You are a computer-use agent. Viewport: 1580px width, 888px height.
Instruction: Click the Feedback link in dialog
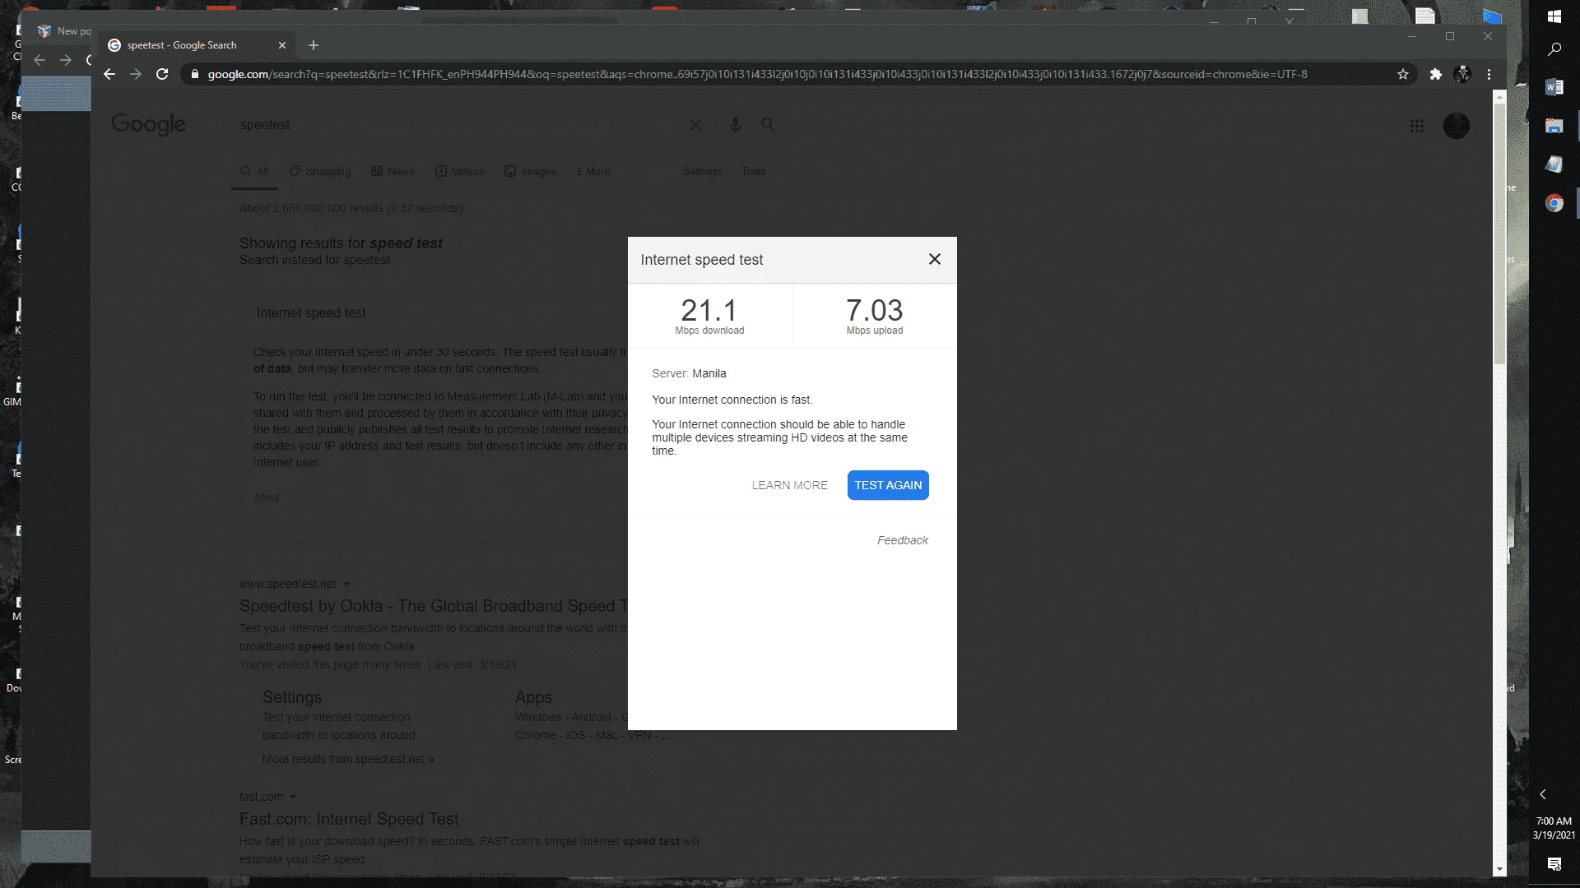pos(902,540)
